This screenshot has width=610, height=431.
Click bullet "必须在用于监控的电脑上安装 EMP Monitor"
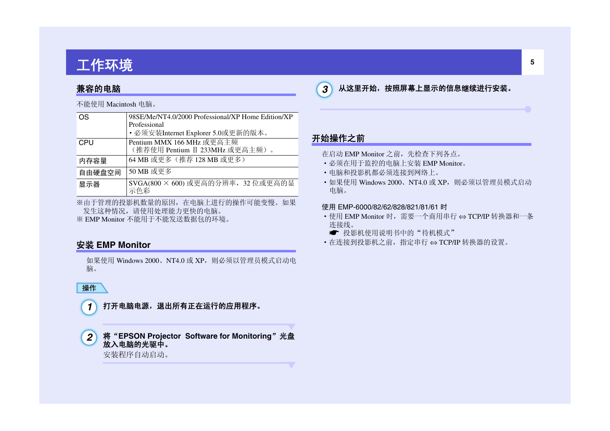point(396,163)
